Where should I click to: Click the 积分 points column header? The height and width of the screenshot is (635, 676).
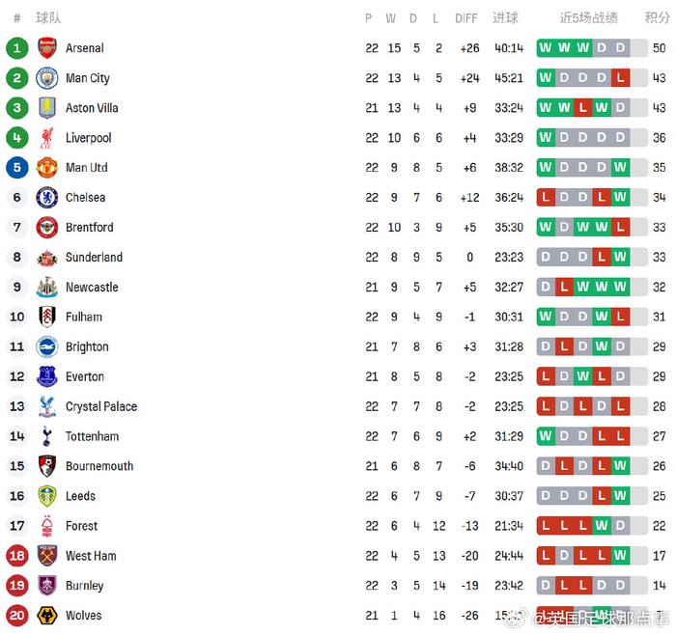(658, 18)
